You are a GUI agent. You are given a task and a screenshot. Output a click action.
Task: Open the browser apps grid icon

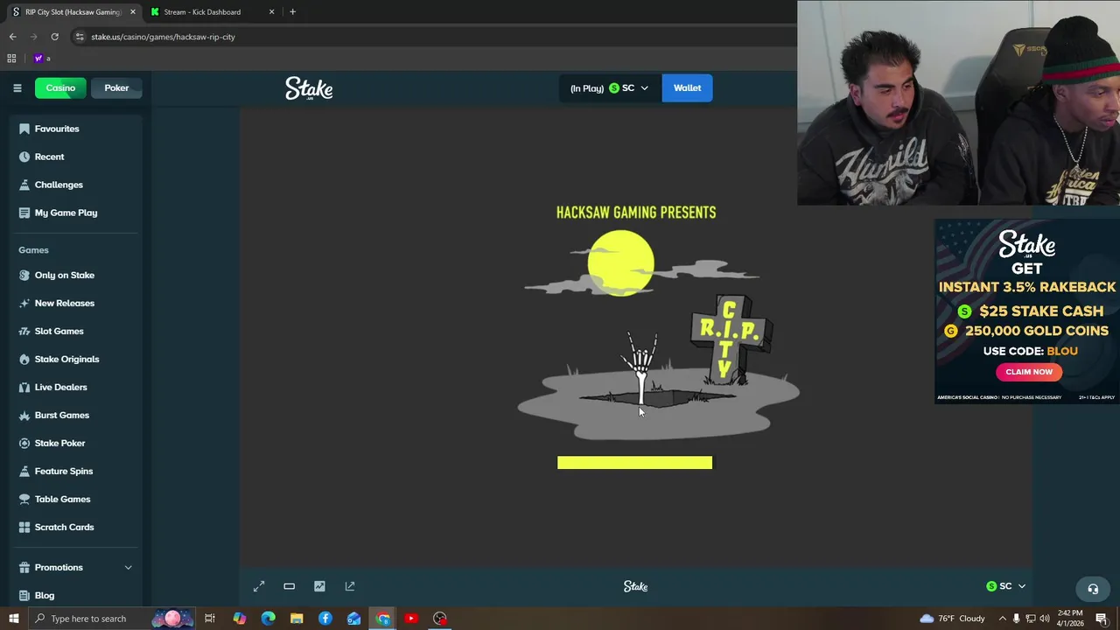coord(11,59)
